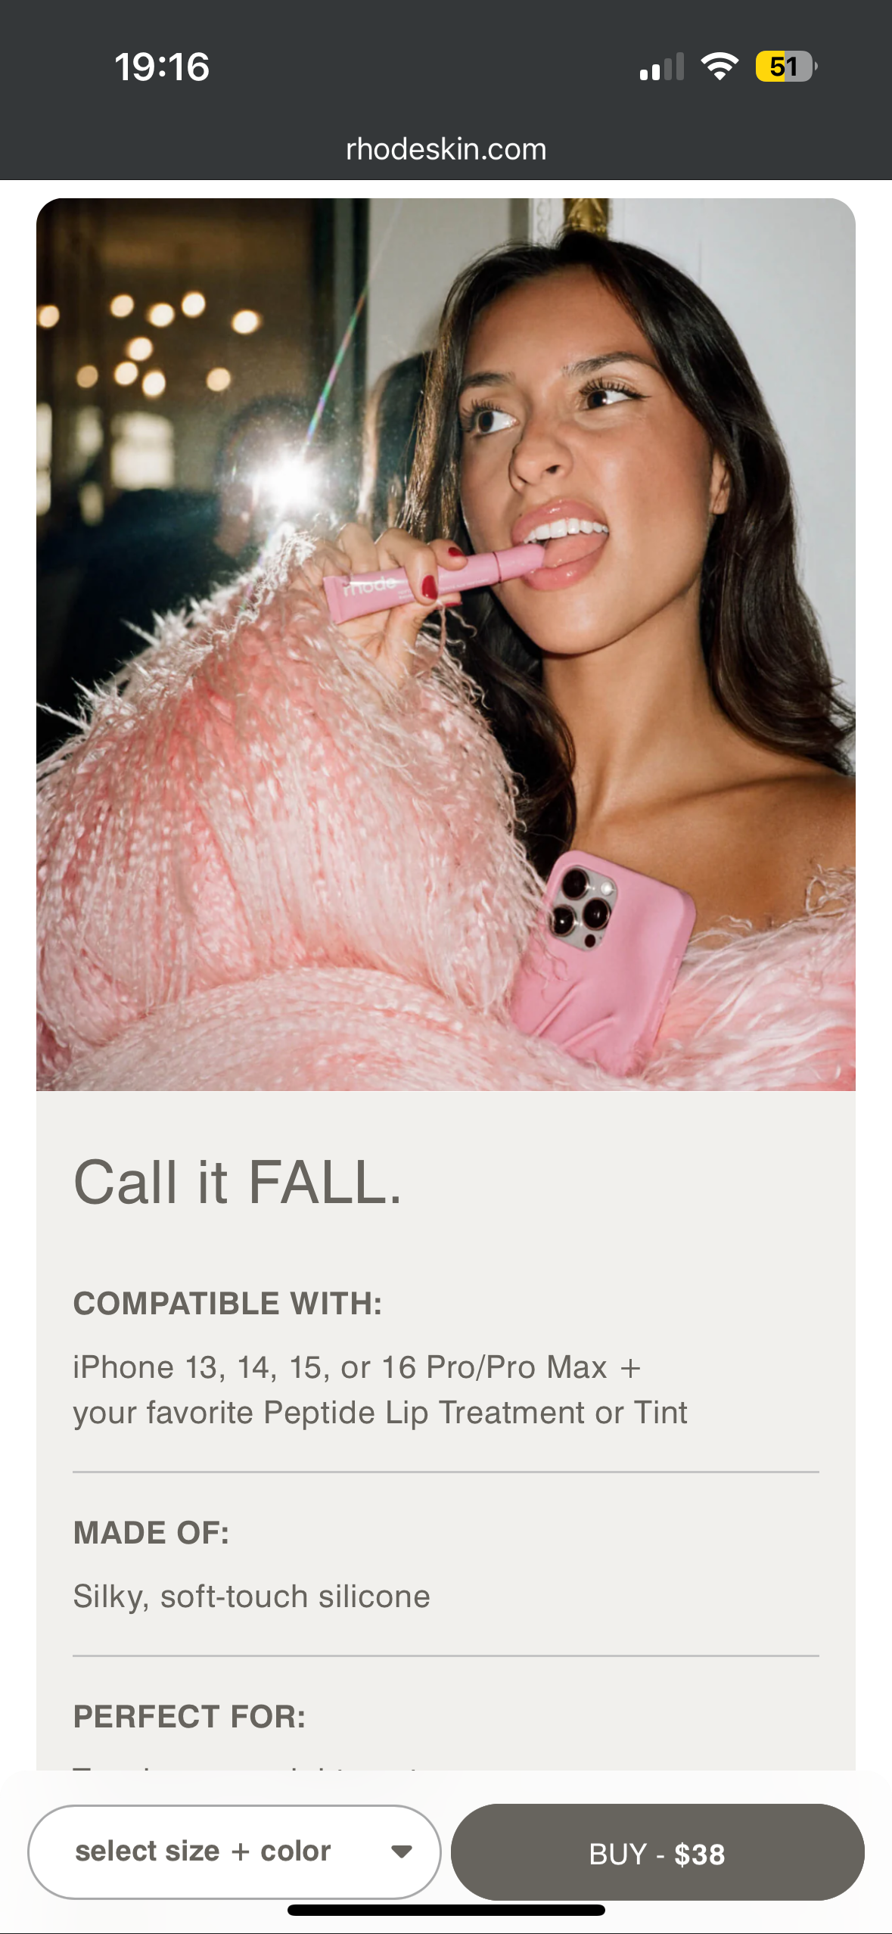Tap the home indicator bar at bottom
This screenshot has width=892, height=1934.
click(446, 1911)
